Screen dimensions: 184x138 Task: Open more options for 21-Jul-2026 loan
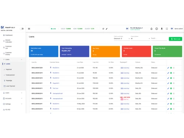pos(174,68)
